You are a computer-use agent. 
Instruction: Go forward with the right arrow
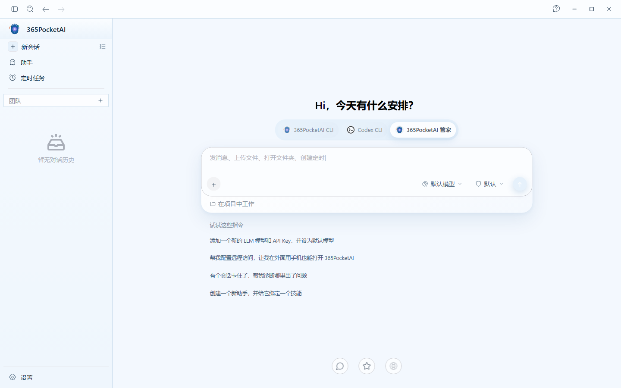[x=61, y=9]
